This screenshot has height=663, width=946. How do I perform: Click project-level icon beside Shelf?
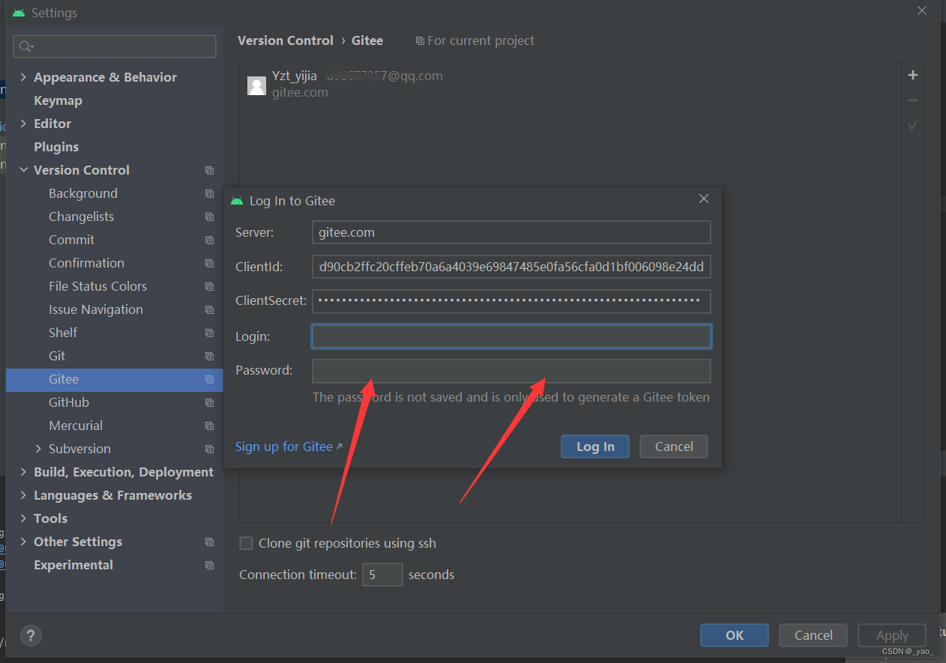209,333
